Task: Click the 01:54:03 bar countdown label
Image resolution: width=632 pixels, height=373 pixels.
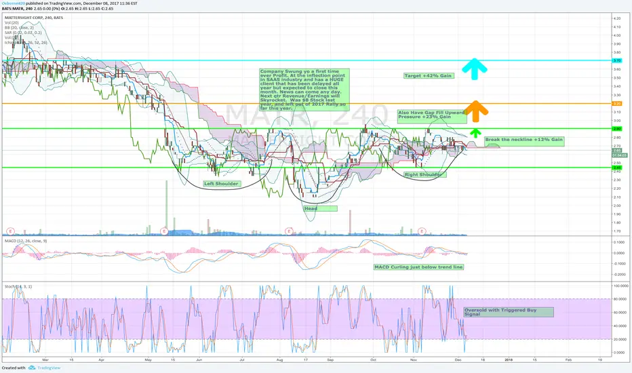Action: pyautogui.click(x=620, y=155)
